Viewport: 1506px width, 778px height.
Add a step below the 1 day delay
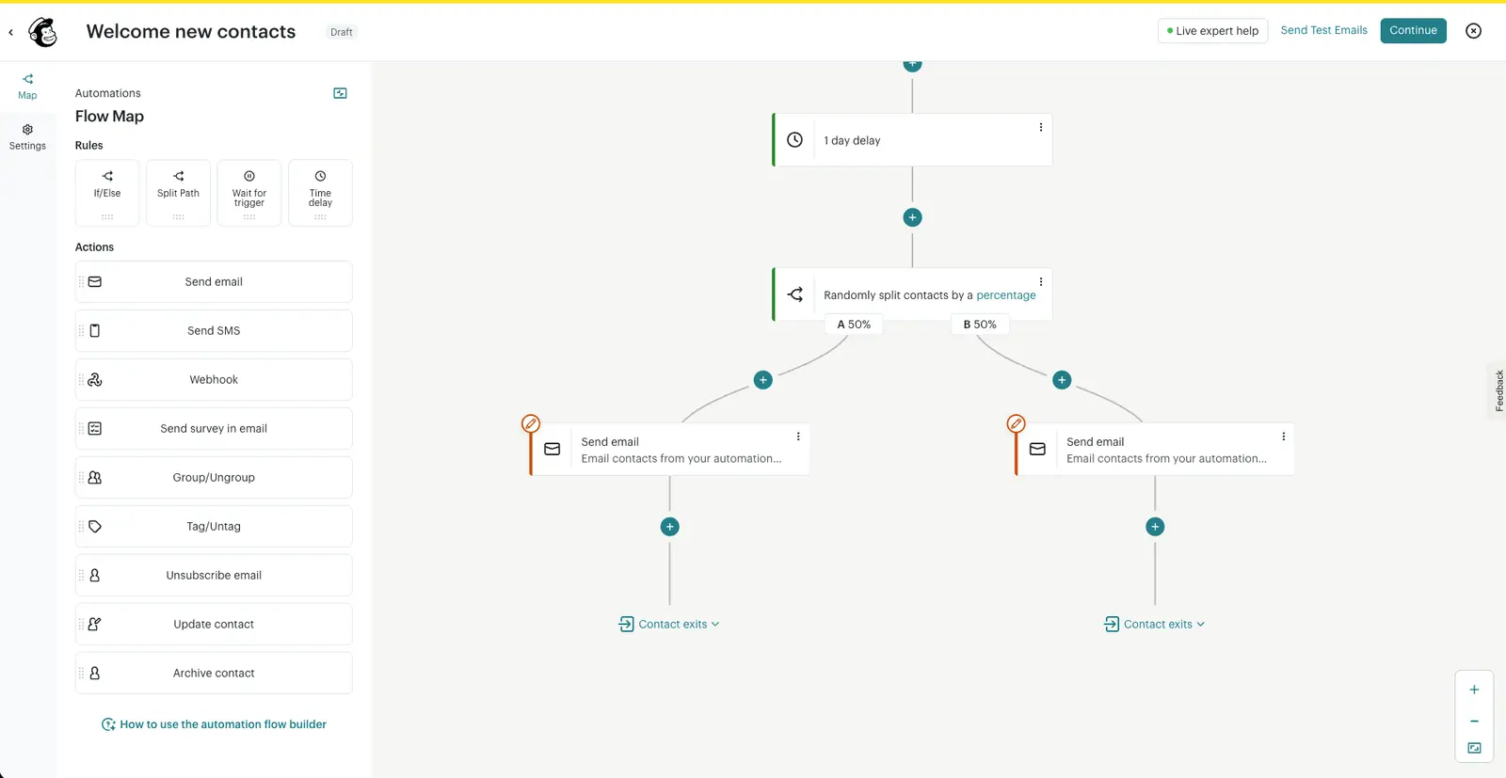[x=912, y=217]
